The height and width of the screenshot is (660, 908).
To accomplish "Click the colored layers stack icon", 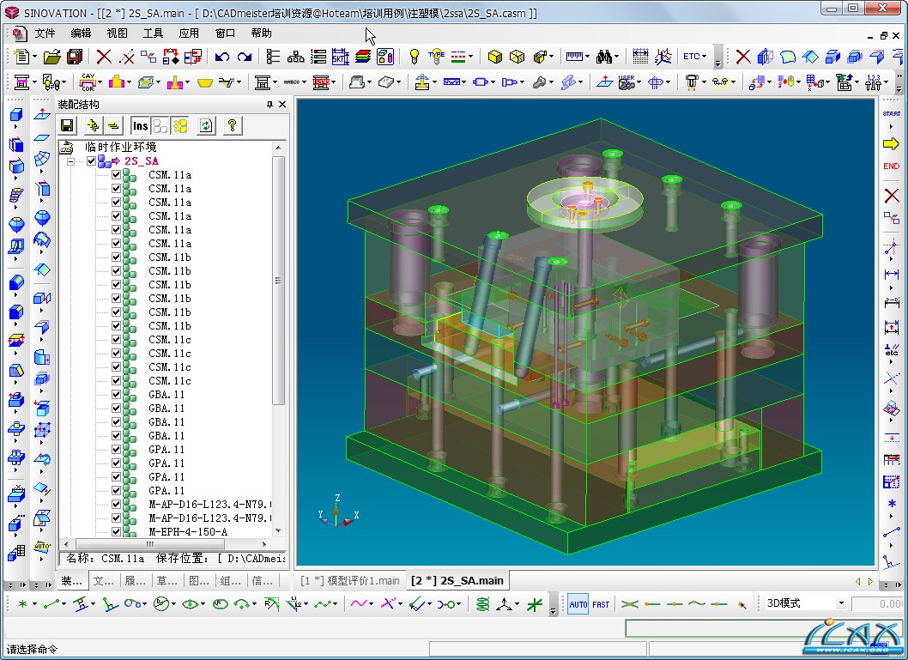I will coord(362,57).
